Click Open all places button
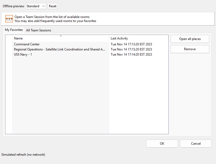The width and height of the screenshot is (216, 164). click(x=190, y=39)
